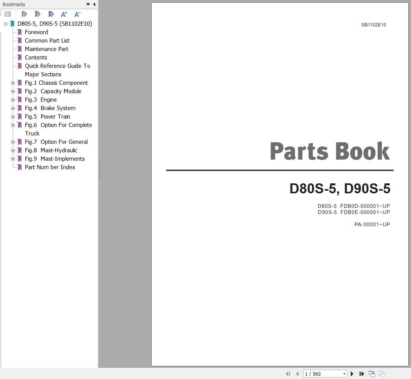Select Fig.6 Option For Complete Truck label
The width and height of the screenshot is (411, 379).
tap(58, 129)
